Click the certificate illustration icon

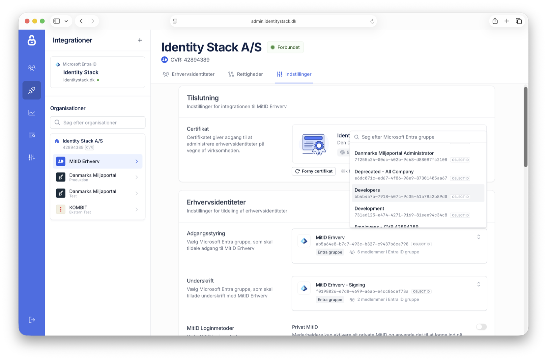[314, 144]
